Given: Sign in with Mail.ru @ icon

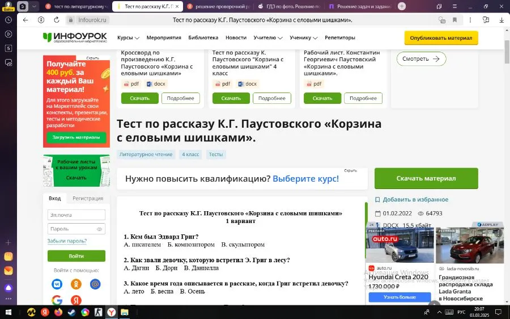Looking at the screenshot, I should coord(95,284).
